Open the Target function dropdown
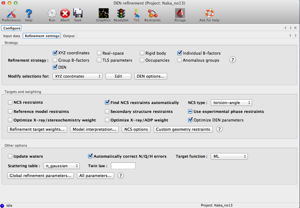 pos(229,156)
